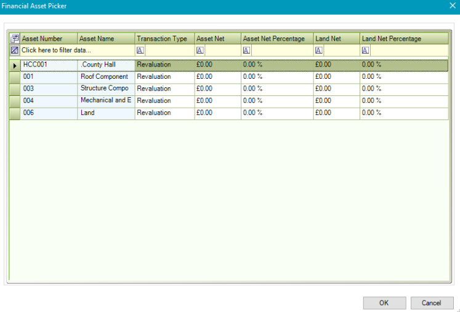This screenshot has width=460, height=312.
Task: Sort by Asset Number column header
Action: (49, 39)
